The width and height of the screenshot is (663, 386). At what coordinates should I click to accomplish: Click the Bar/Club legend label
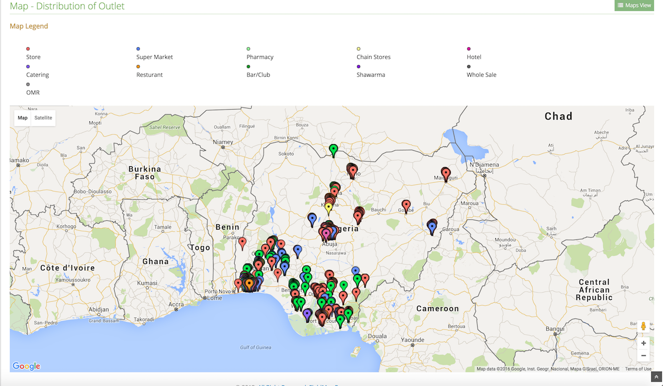pos(258,75)
